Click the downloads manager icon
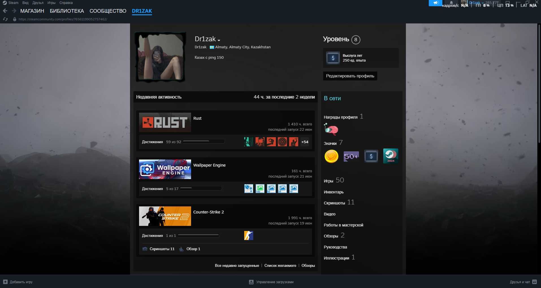This screenshot has height=288, width=541. click(251, 282)
